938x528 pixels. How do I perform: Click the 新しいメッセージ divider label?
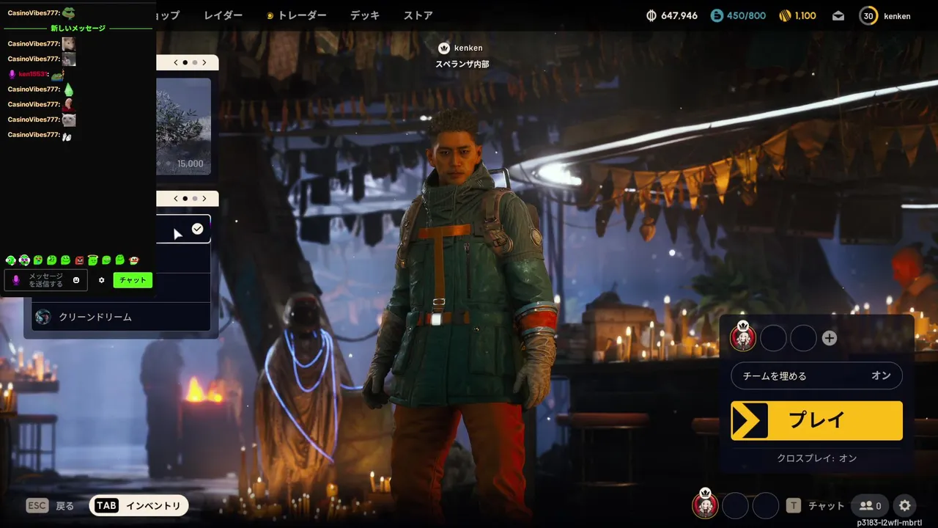tap(78, 28)
